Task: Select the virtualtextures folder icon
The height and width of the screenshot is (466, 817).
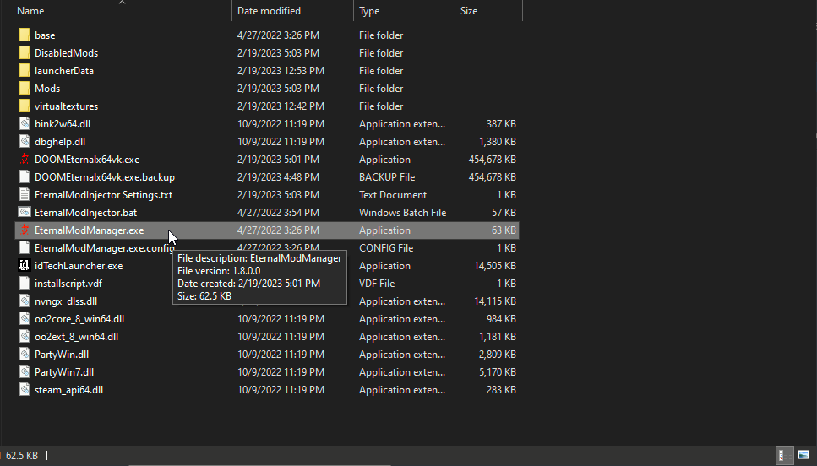Action: click(24, 106)
